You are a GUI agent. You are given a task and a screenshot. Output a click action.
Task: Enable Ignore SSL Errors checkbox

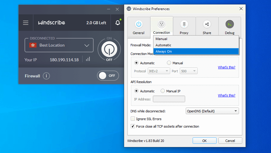click(x=133, y=119)
